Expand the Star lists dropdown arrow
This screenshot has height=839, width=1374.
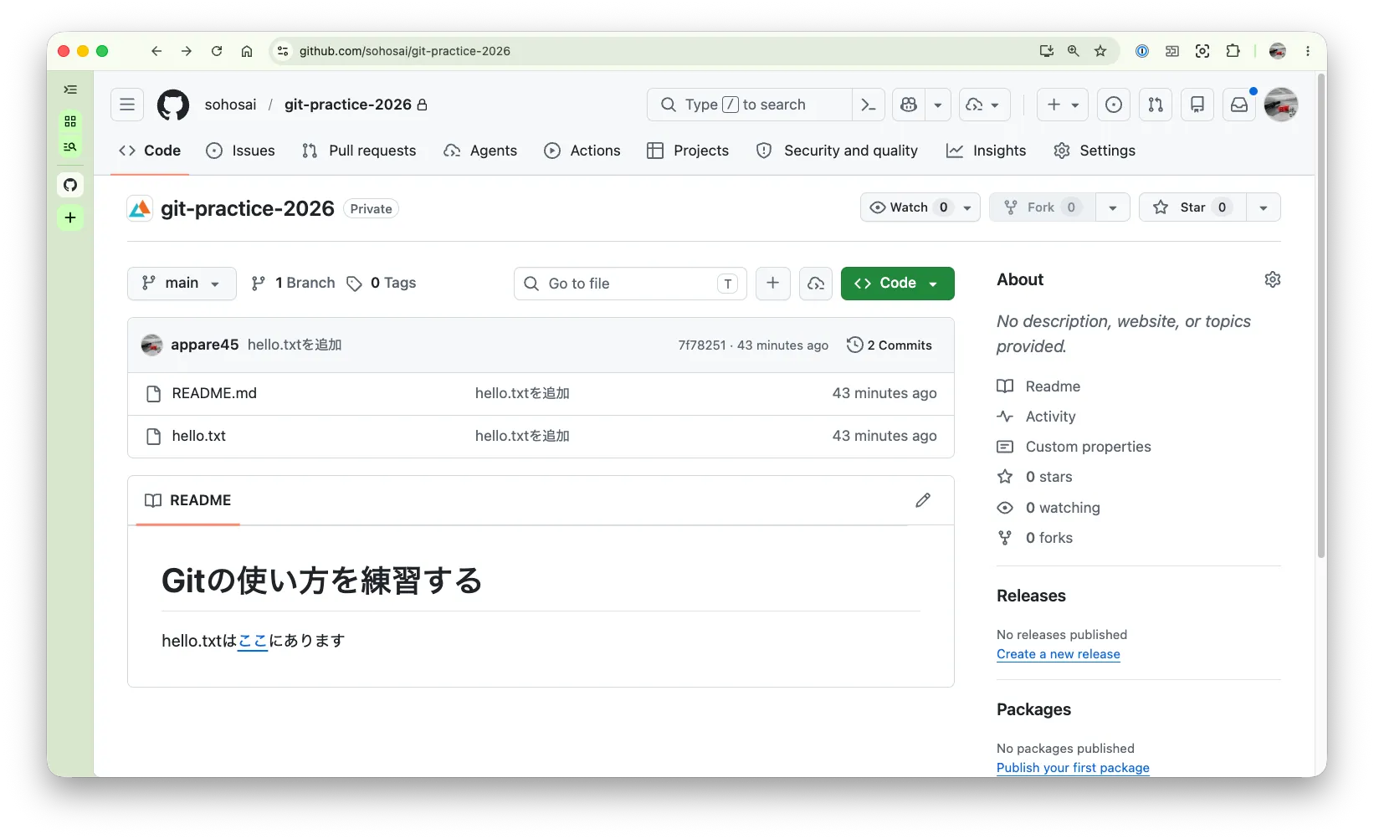pos(1264,207)
